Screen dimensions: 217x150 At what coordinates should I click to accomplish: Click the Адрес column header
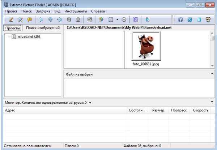pos(65,110)
